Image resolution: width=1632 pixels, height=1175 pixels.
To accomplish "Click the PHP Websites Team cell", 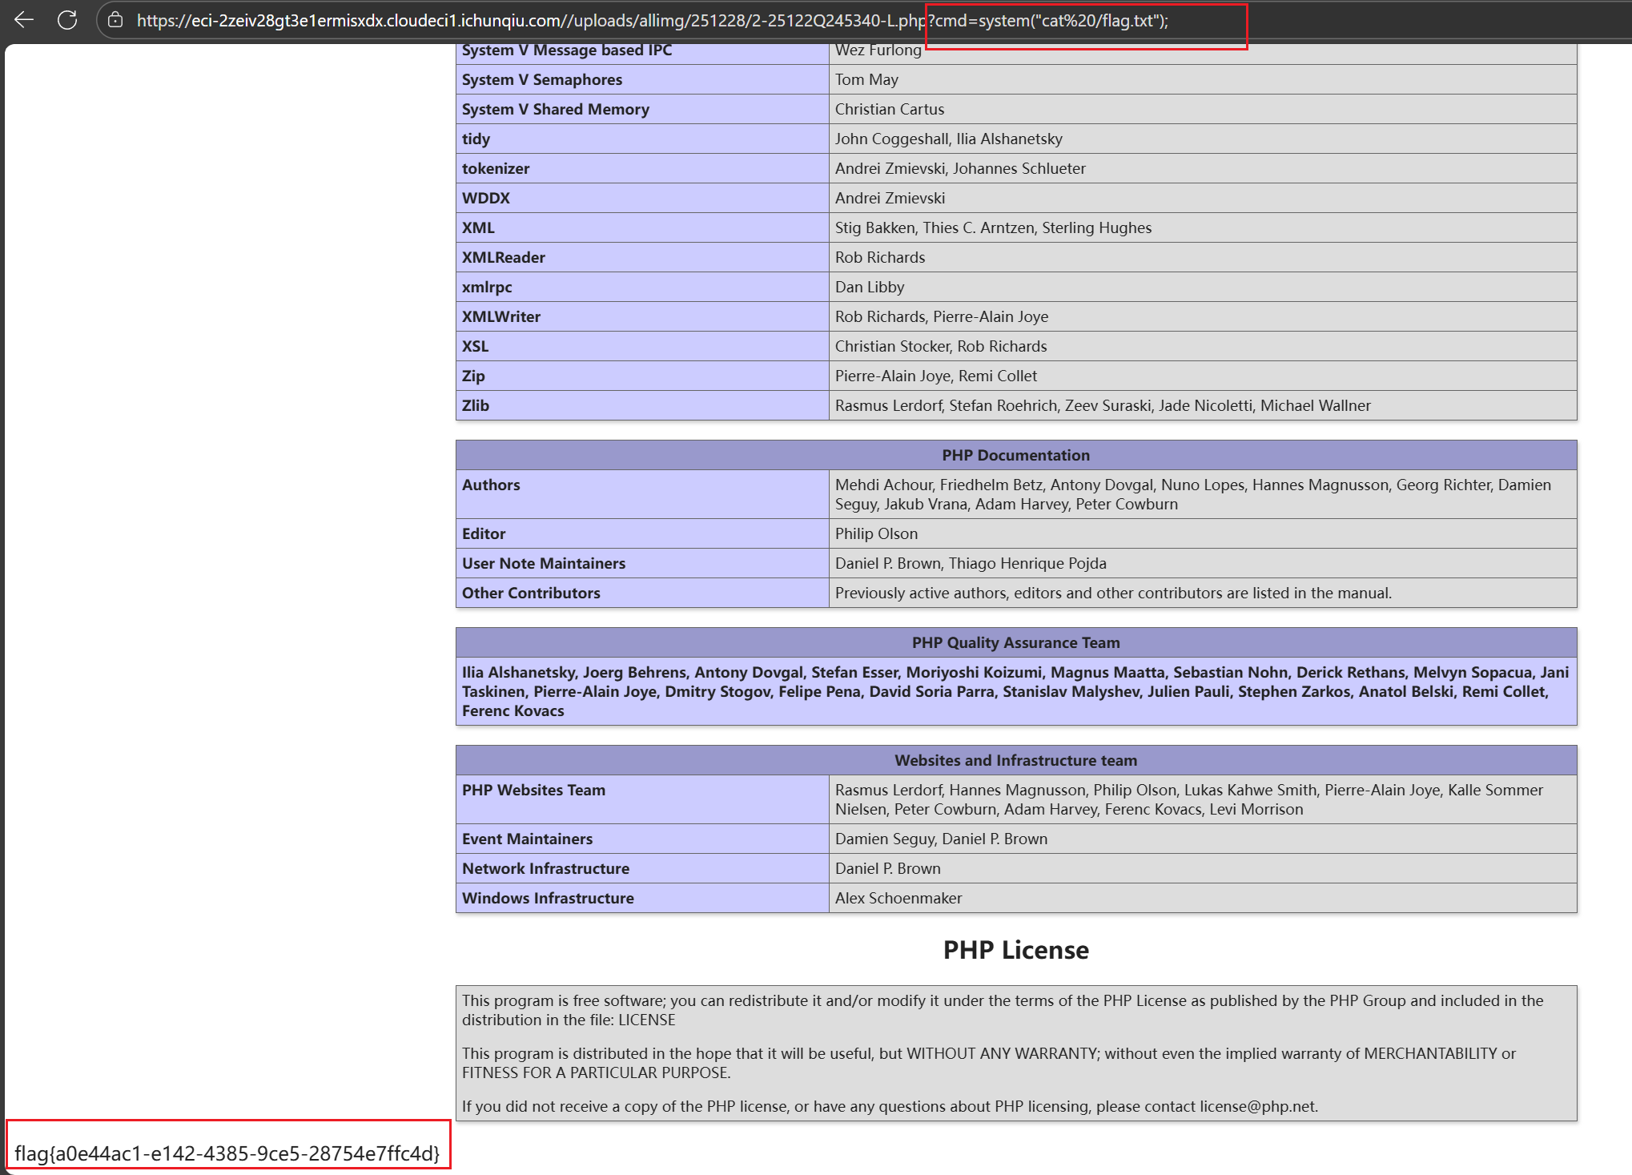I will click(x=534, y=790).
